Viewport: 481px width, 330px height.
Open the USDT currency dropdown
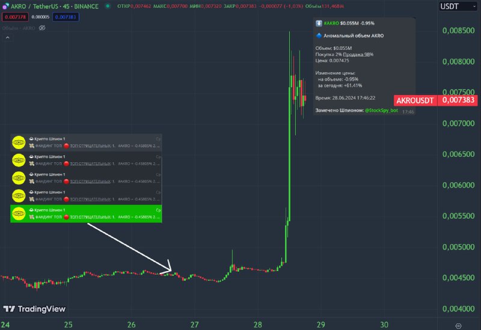coord(458,6)
